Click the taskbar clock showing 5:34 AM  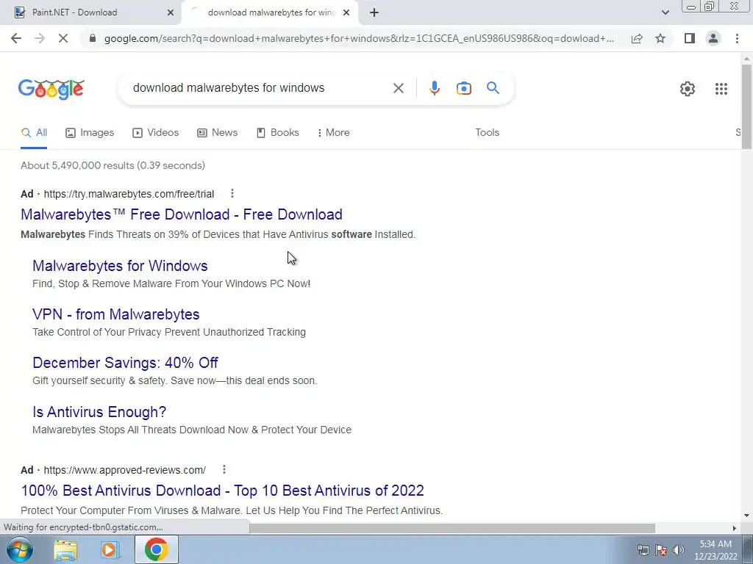[715, 550]
